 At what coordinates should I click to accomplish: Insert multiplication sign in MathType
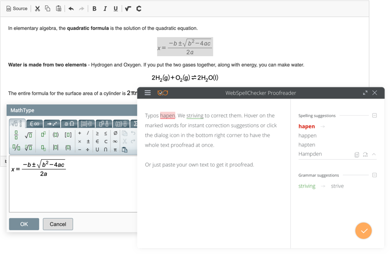80,141
